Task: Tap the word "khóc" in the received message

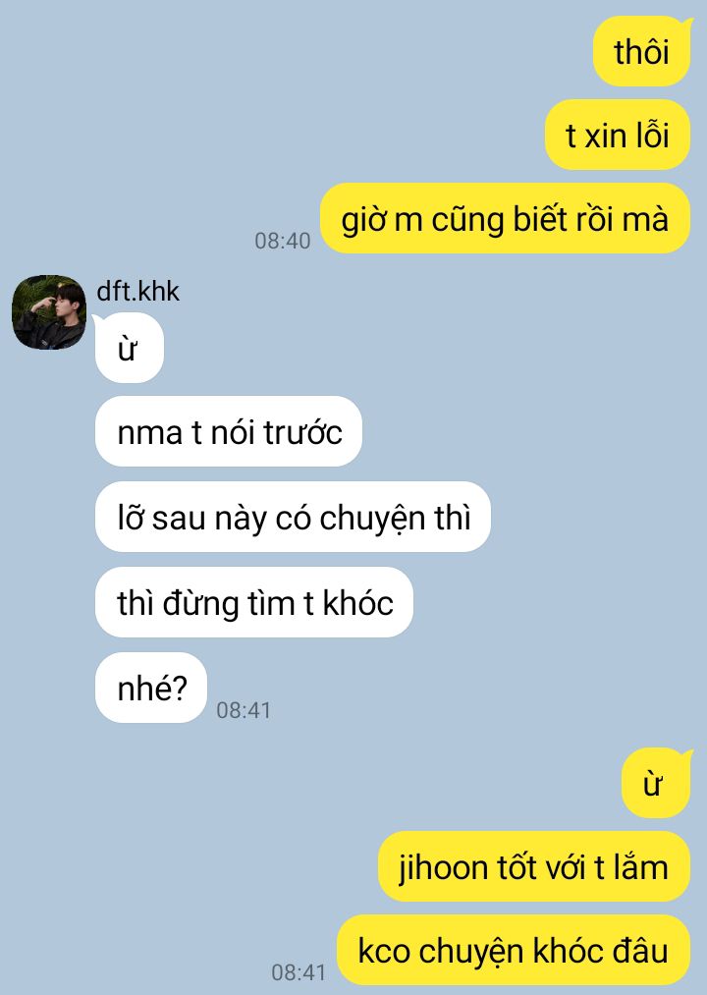Action: pyautogui.click(x=358, y=602)
